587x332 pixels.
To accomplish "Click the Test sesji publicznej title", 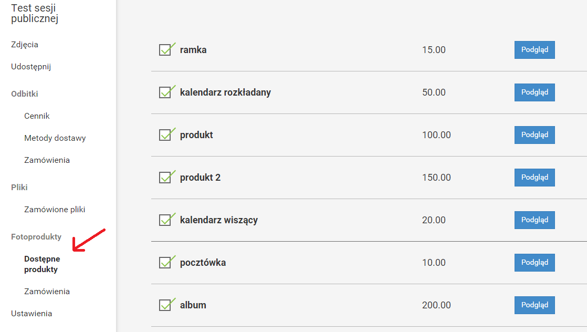I will click(34, 14).
